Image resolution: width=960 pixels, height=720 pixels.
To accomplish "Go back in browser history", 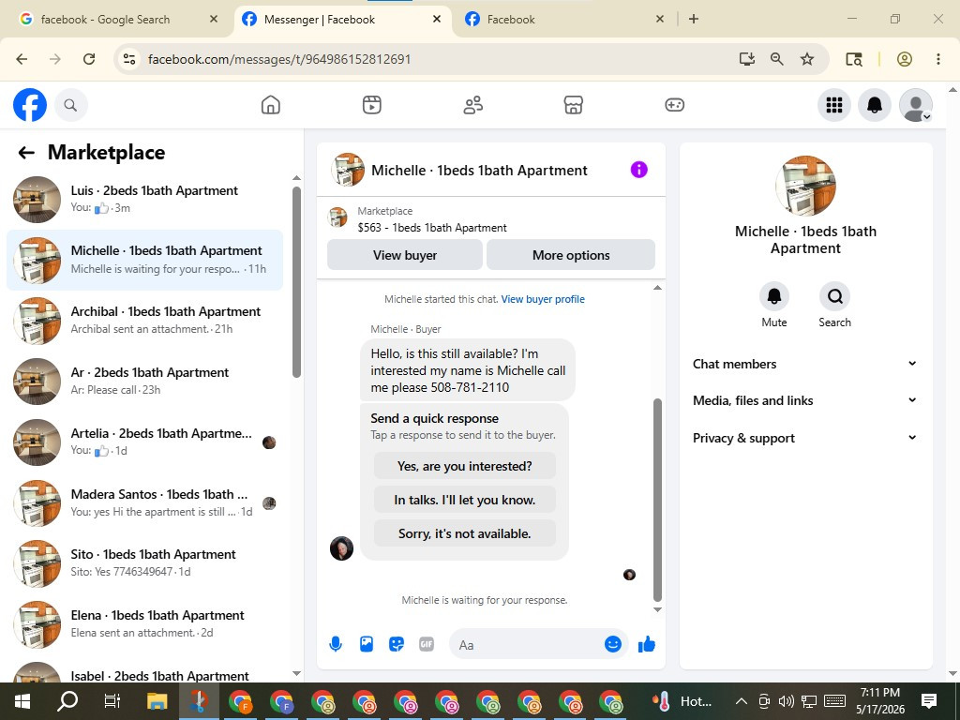I will pyautogui.click(x=22, y=59).
